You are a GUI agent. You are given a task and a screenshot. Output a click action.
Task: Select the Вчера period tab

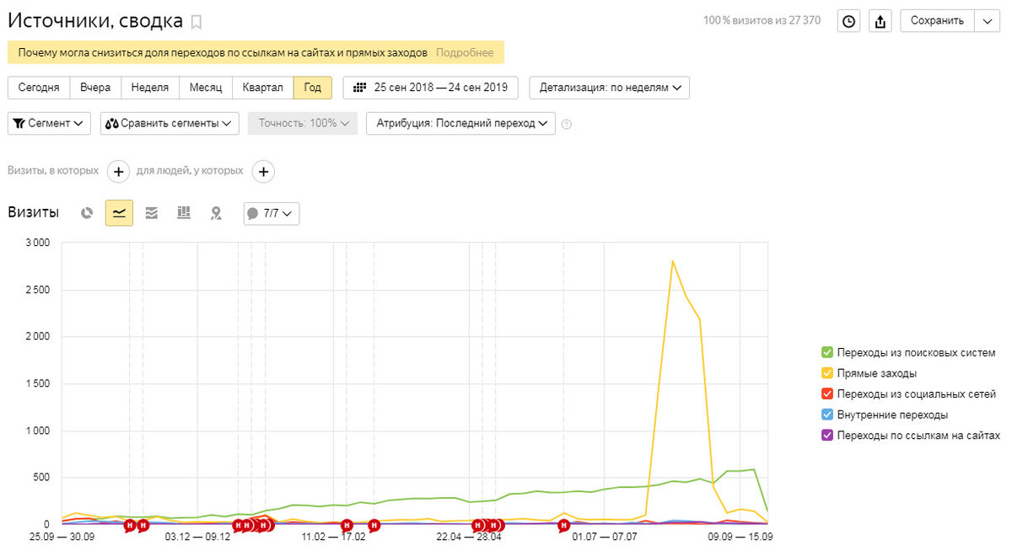click(x=95, y=88)
